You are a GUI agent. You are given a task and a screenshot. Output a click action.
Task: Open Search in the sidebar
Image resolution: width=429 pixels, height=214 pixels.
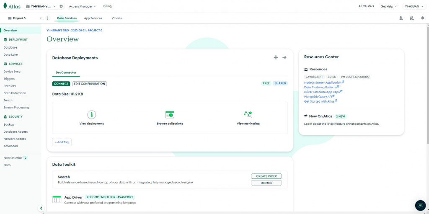pos(8,101)
